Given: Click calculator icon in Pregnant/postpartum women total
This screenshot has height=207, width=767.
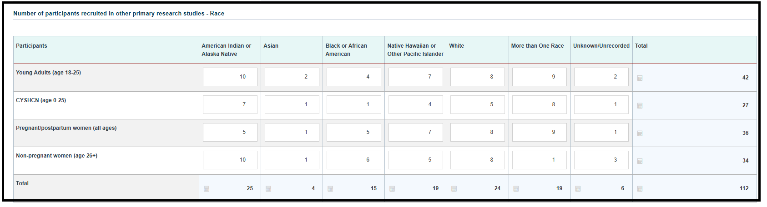Looking at the screenshot, I should (640, 133).
